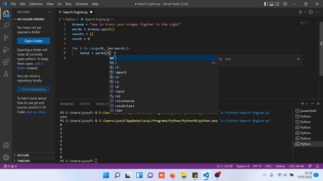Open the Selection menu
Screen dimensions: 323x181
coord(36,4)
